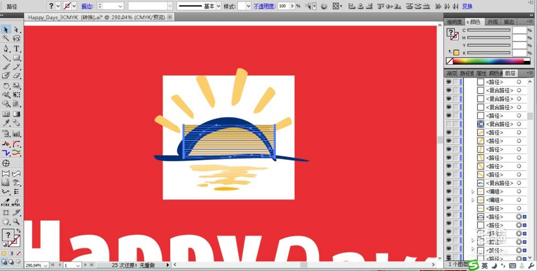Viewport: 537px width, 271px height.
Task: Switch to the 属性 tab
Action: tap(481, 73)
